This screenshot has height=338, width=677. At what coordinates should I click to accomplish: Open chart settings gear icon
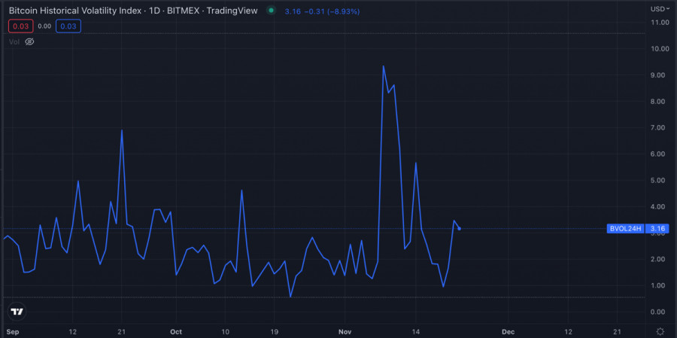[660, 331]
